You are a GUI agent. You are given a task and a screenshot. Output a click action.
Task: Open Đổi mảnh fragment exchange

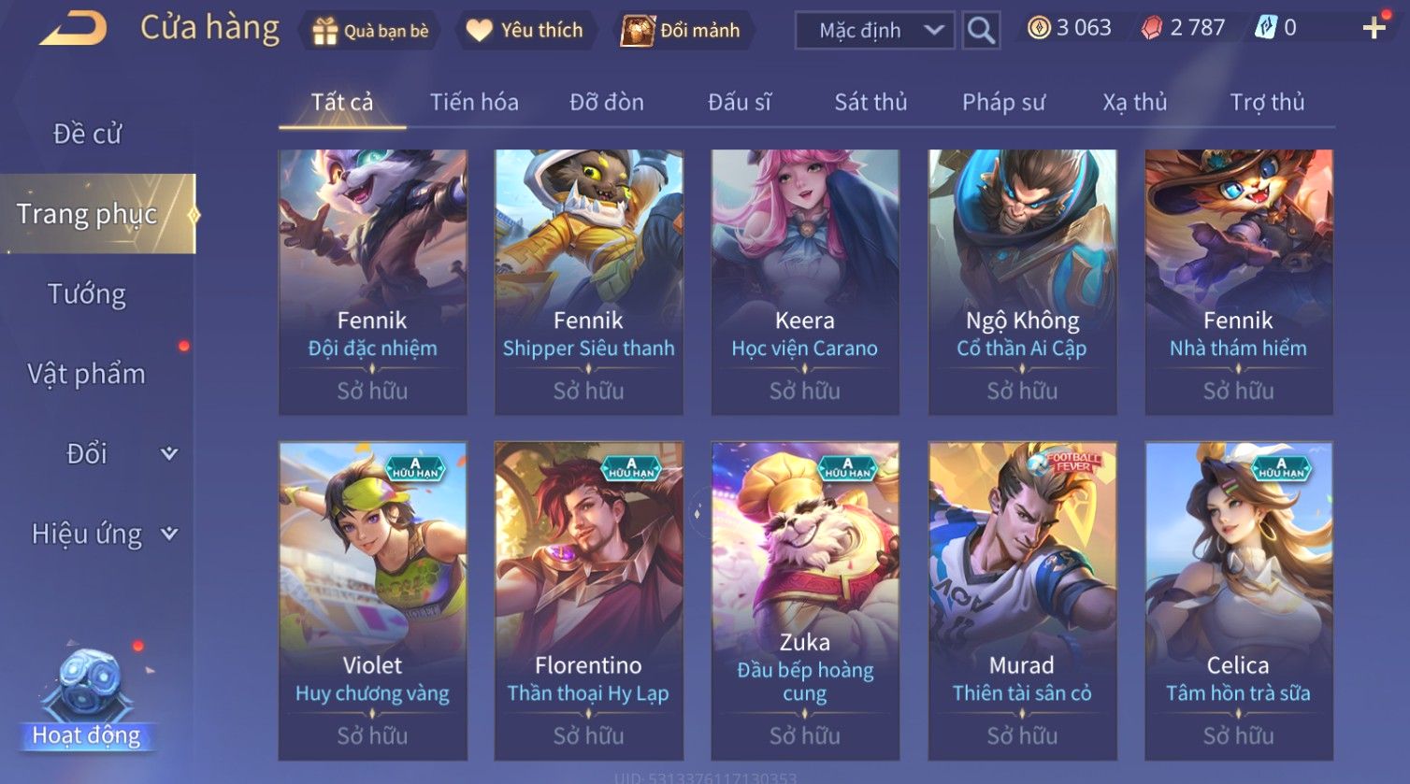[x=683, y=31]
